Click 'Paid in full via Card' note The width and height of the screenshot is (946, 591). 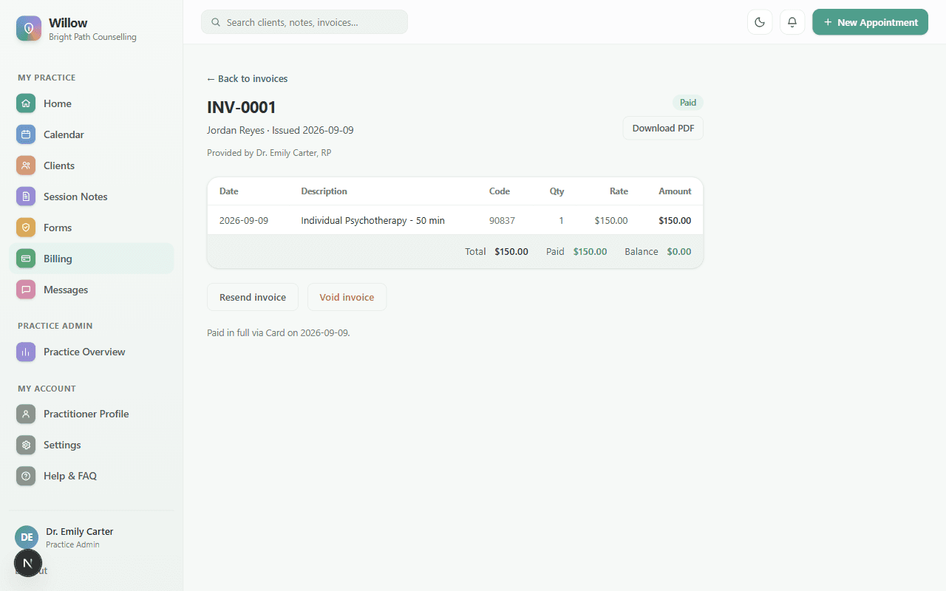[279, 332]
